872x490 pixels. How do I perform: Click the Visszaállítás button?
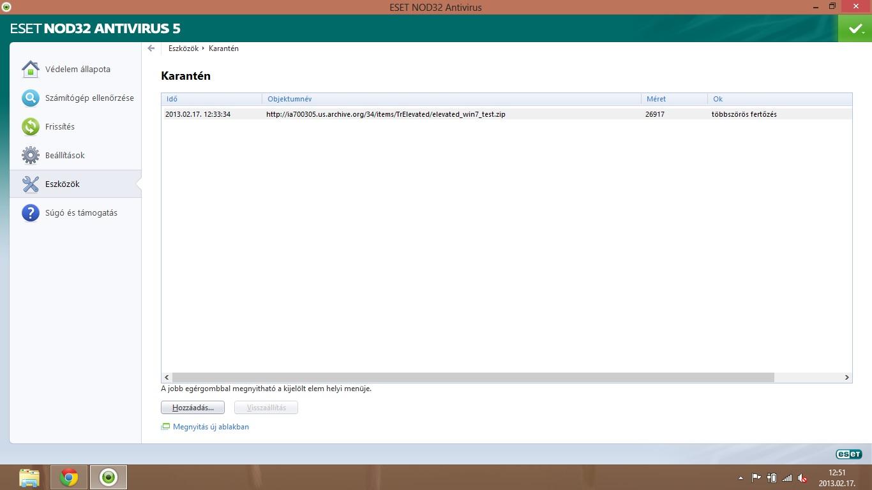(x=266, y=408)
